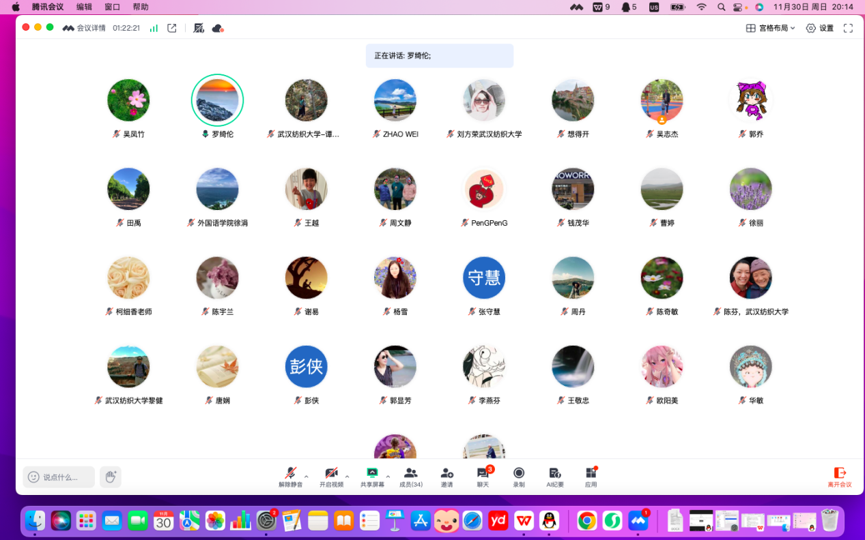865x540 pixels.
Task: Click the 说点什么 chat input field
Action: click(x=59, y=477)
